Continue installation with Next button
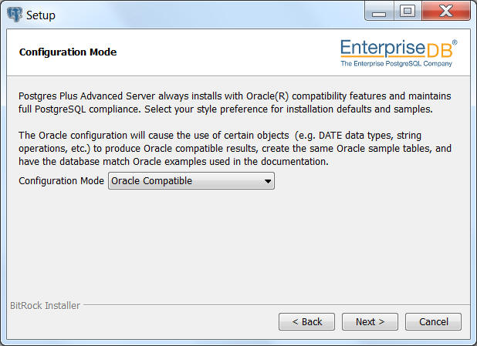The width and height of the screenshot is (477, 346). pos(370,321)
